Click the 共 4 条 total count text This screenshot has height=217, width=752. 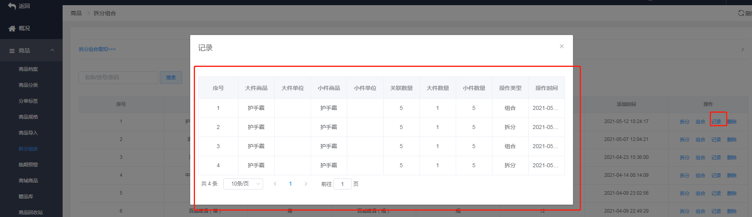coord(209,184)
